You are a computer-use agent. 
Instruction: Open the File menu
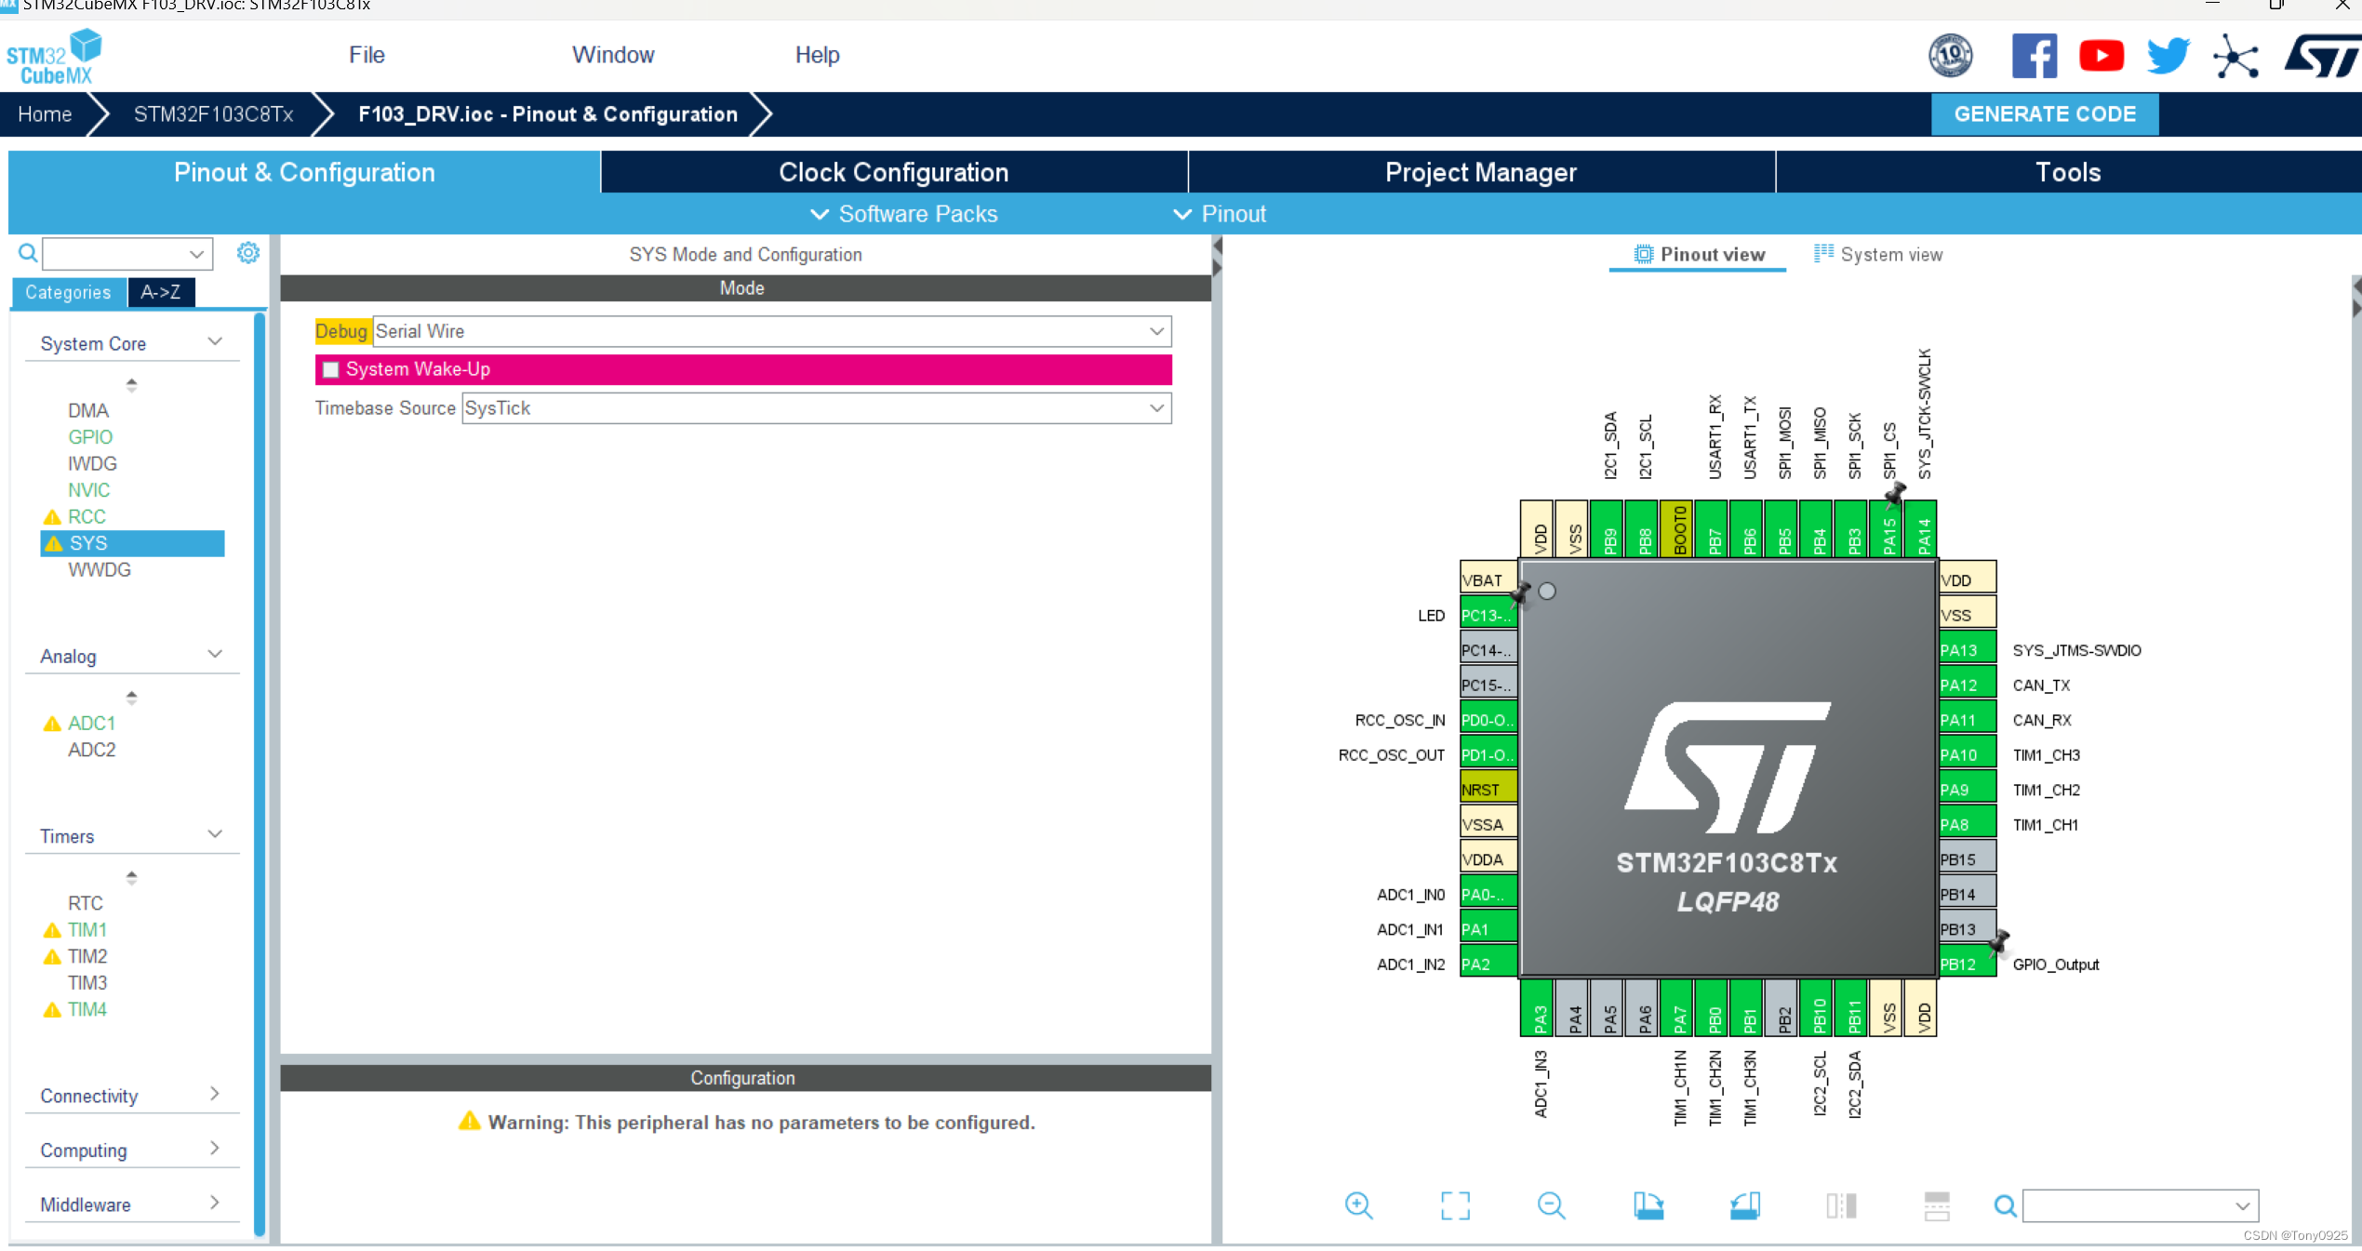pos(367,55)
